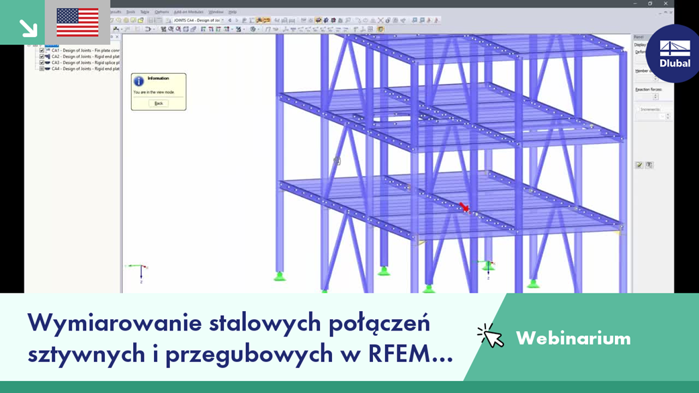Open the Window menu
This screenshot has width=699, height=393.
click(216, 12)
